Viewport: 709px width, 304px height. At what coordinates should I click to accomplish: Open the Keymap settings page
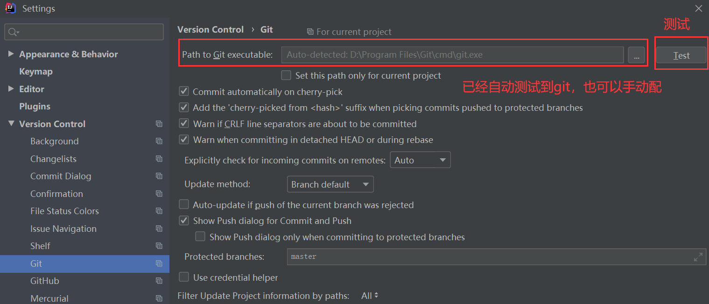[36, 71]
